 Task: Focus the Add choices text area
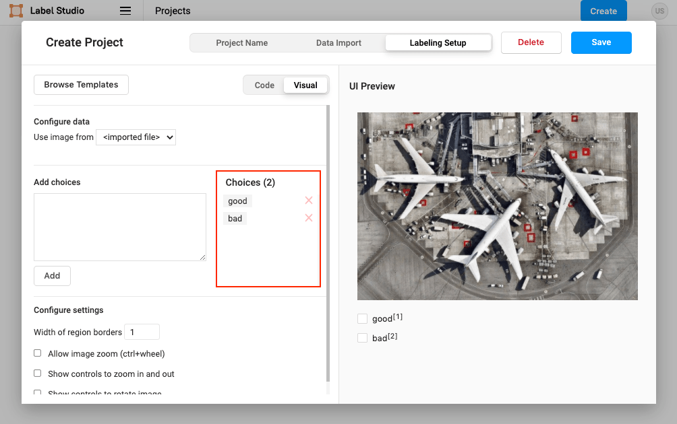[120, 227]
